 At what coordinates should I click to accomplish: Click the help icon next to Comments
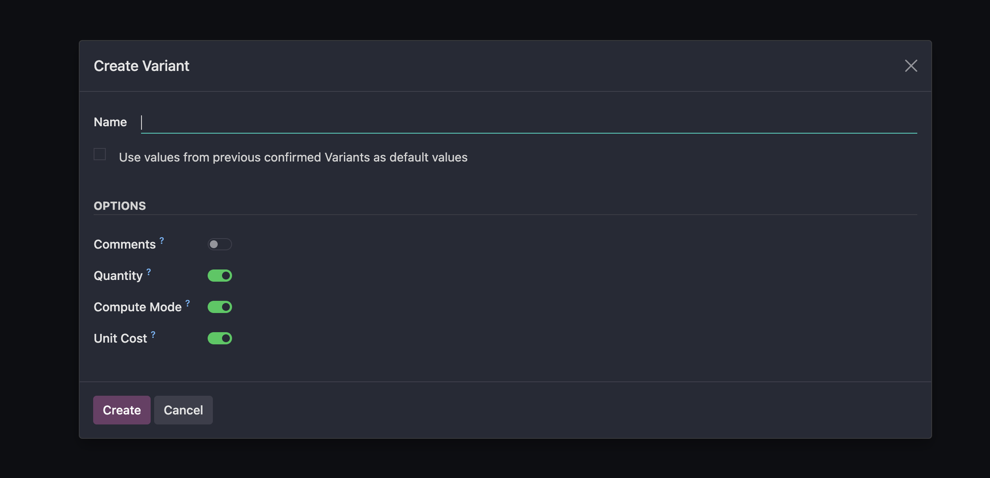click(162, 241)
